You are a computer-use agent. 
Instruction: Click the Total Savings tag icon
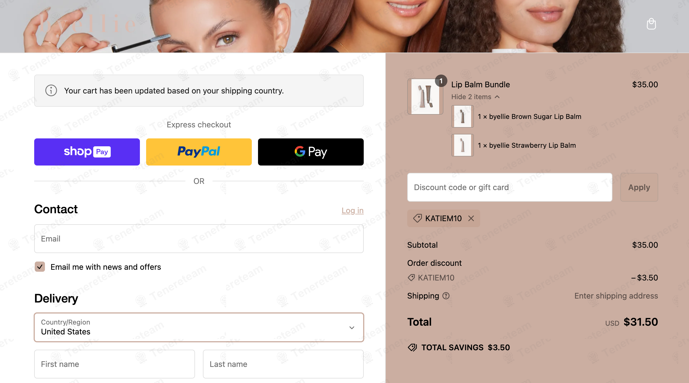click(412, 347)
